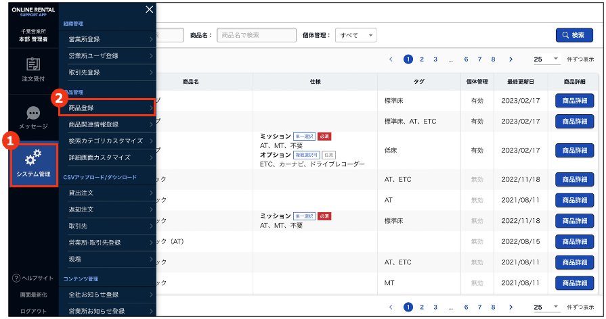Go to previous page using top left chevron
The image size is (606, 319).
pyautogui.click(x=391, y=59)
